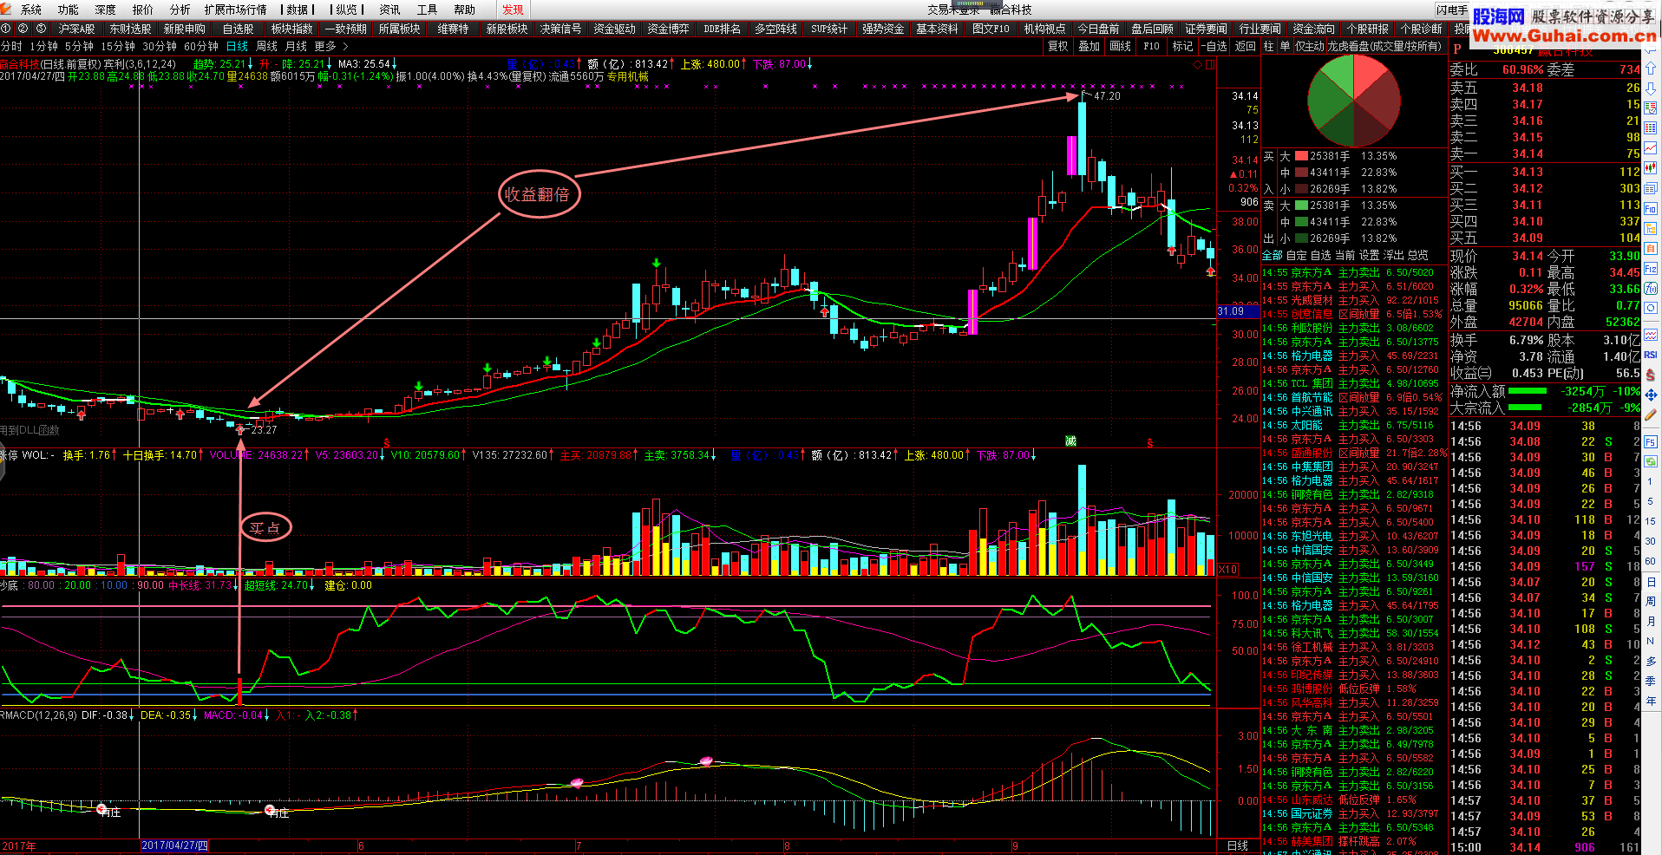Click the circled number 3 toolbar icon

41,29
